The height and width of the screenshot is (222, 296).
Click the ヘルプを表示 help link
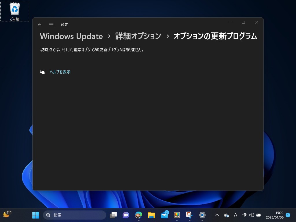60,72
